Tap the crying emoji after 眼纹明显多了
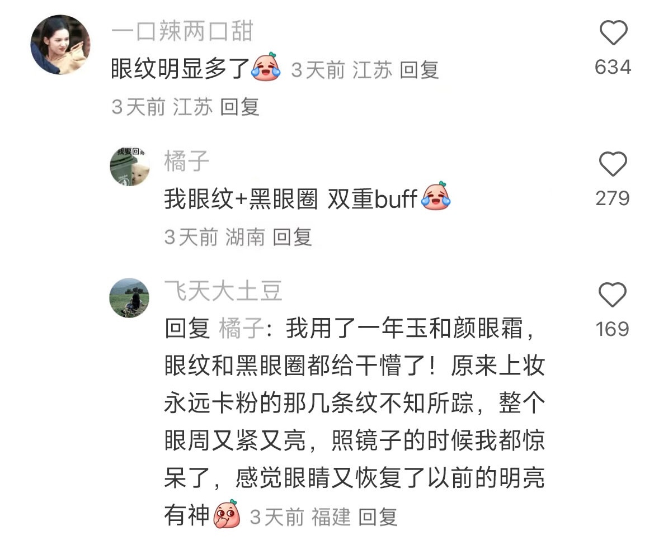Image resolution: width=654 pixels, height=550 pixels. (x=266, y=67)
